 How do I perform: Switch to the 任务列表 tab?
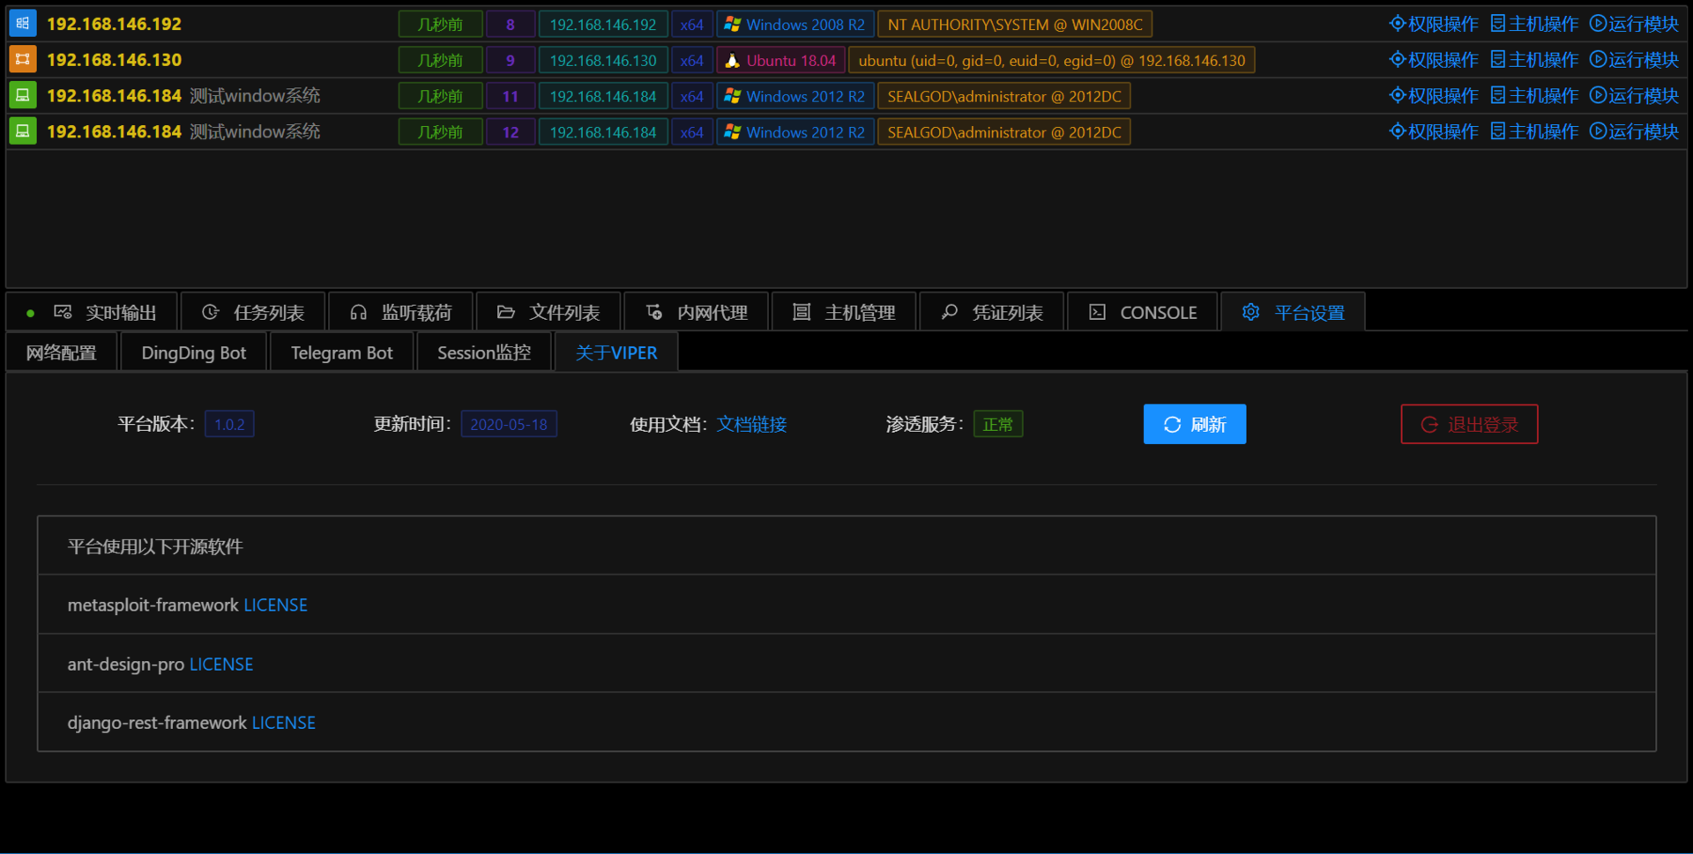253,312
